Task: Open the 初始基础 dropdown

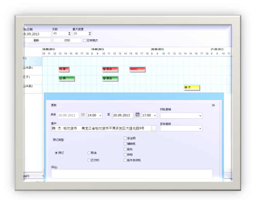Action: (x=200, y=116)
